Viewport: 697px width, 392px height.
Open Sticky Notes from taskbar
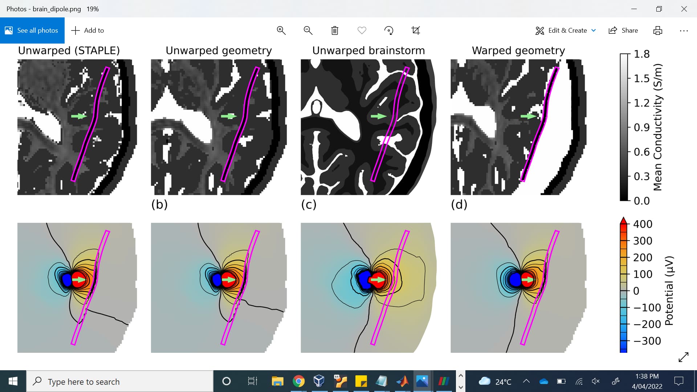coord(361,381)
